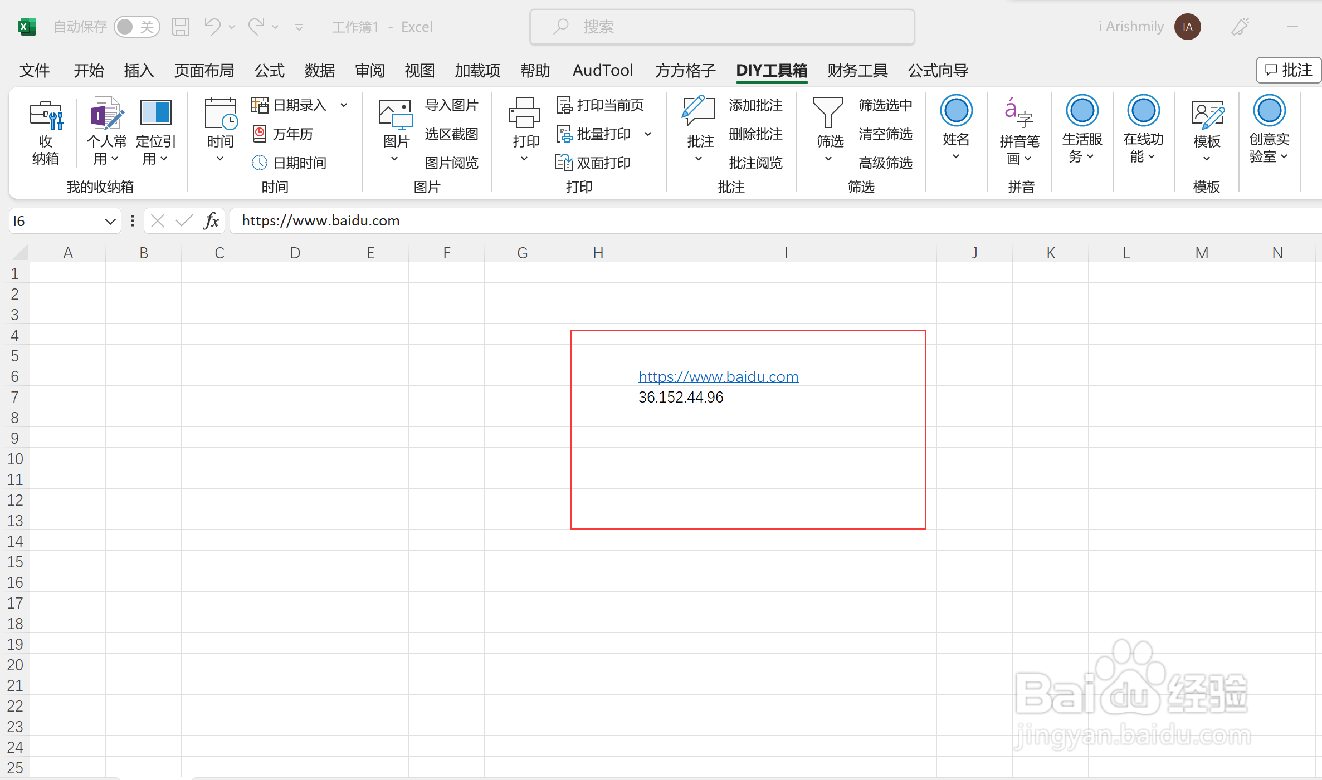Expand the 筛选 button dropdown chevron
Viewport: 1322px width, 780px height.
(828, 159)
